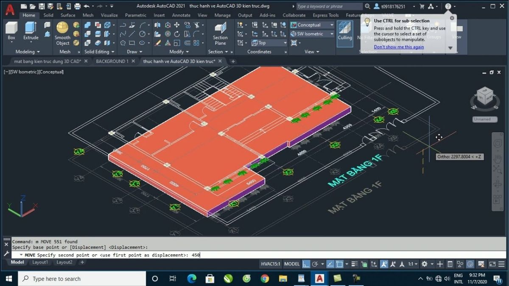
Task: Click the Rectangle tool in Draw panel
Action: (x=132, y=43)
